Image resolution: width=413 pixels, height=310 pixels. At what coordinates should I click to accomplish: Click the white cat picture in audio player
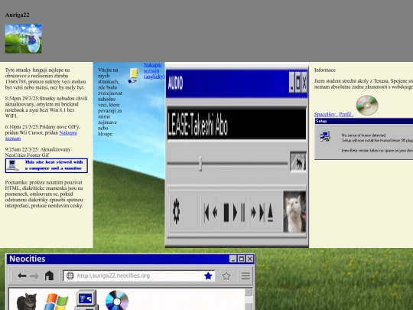click(x=294, y=212)
